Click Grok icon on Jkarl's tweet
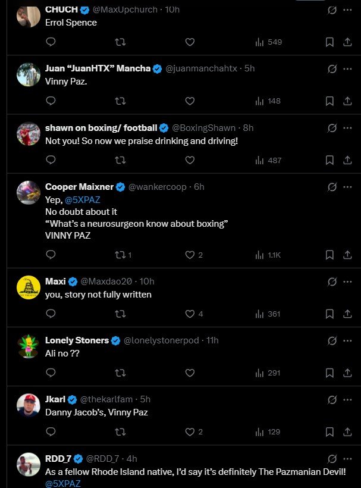This screenshot has height=488, width=361. click(x=332, y=399)
